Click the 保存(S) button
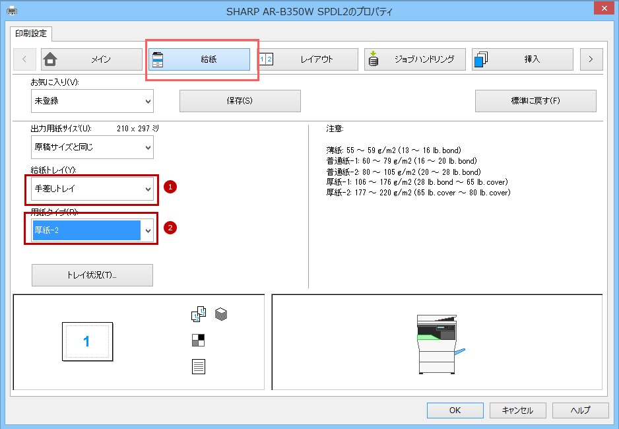The width and height of the screenshot is (619, 429). [x=240, y=101]
